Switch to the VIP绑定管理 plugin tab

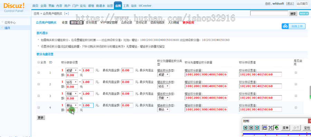(x=109, y=22)
